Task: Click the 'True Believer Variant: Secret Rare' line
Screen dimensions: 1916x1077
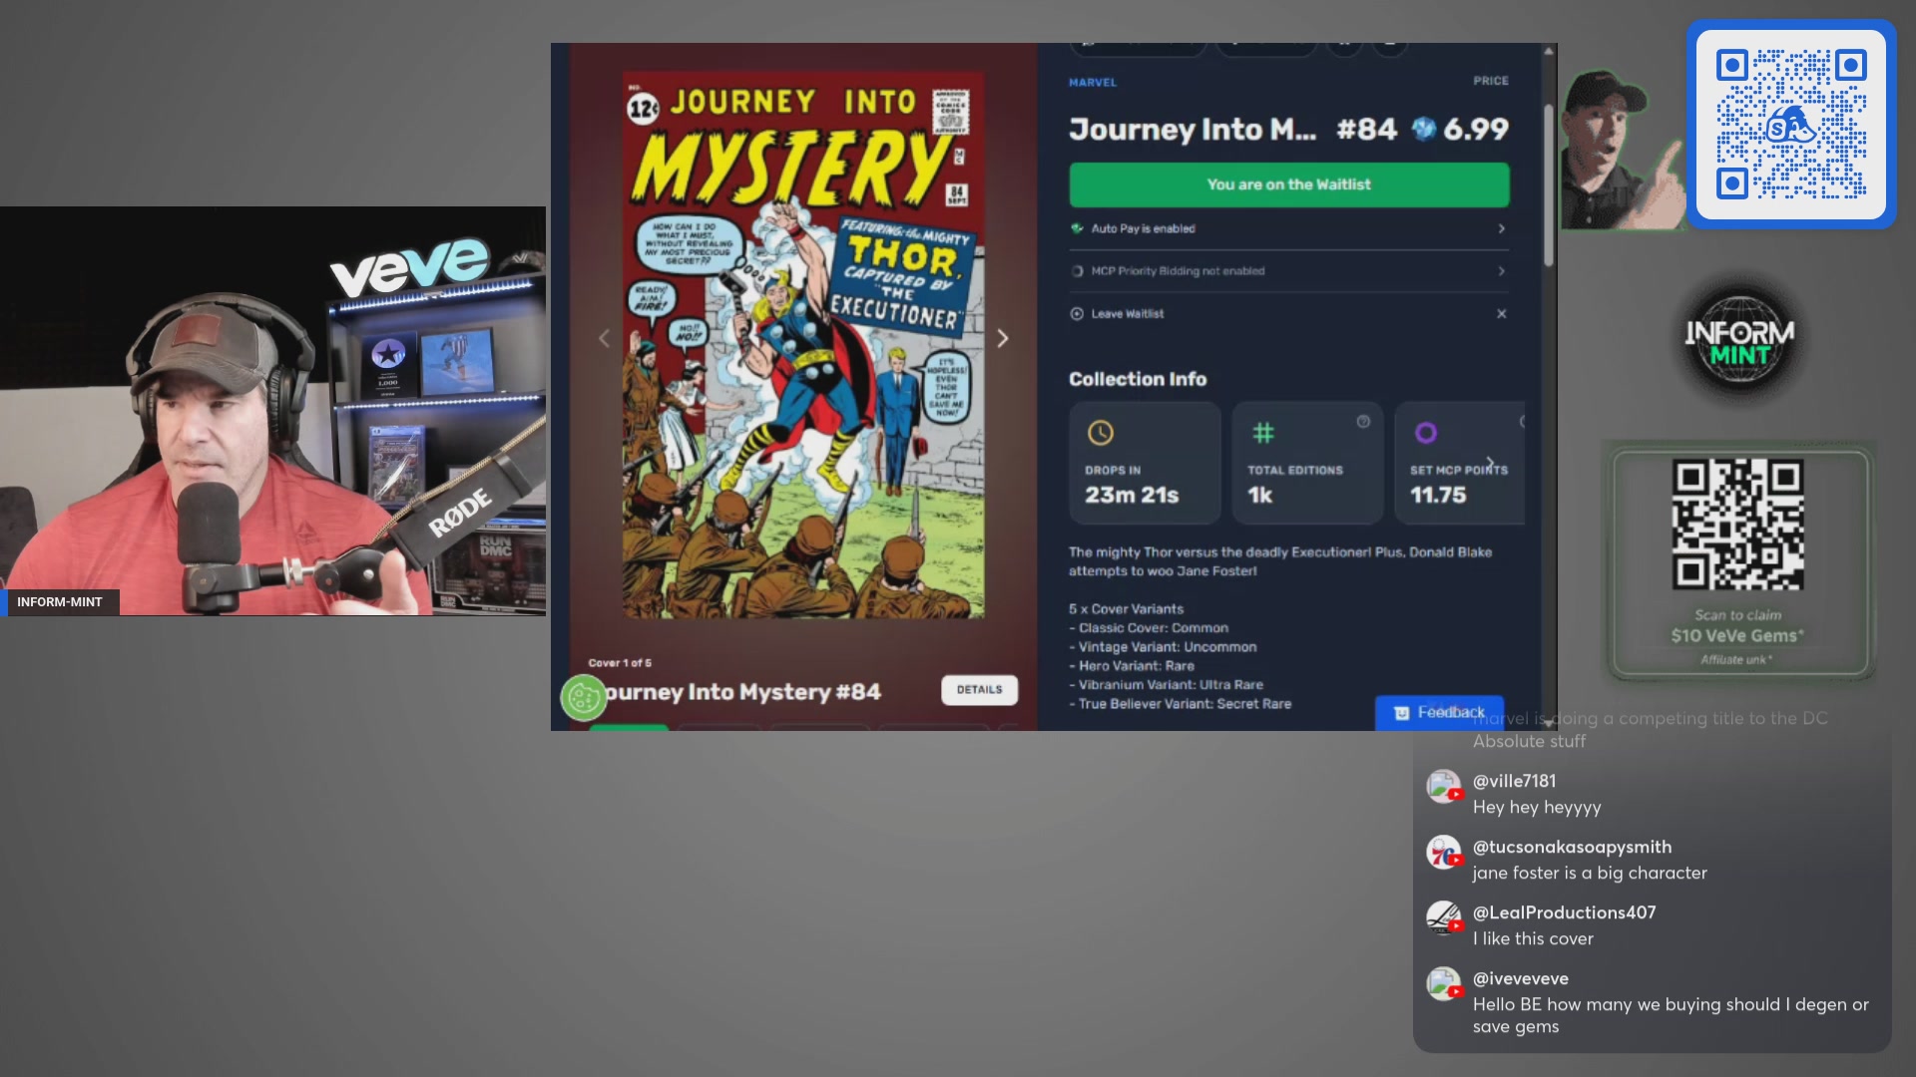Action: 1181,704
